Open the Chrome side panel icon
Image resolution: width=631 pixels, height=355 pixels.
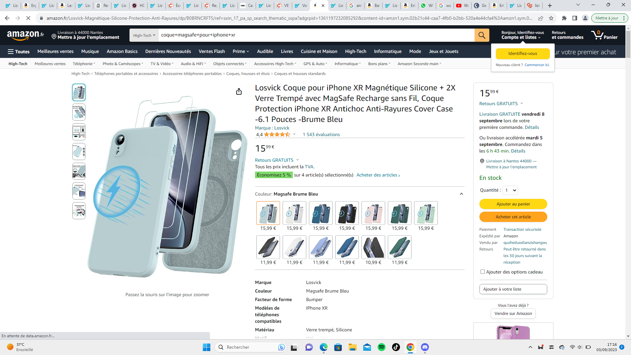click(575, 18)
